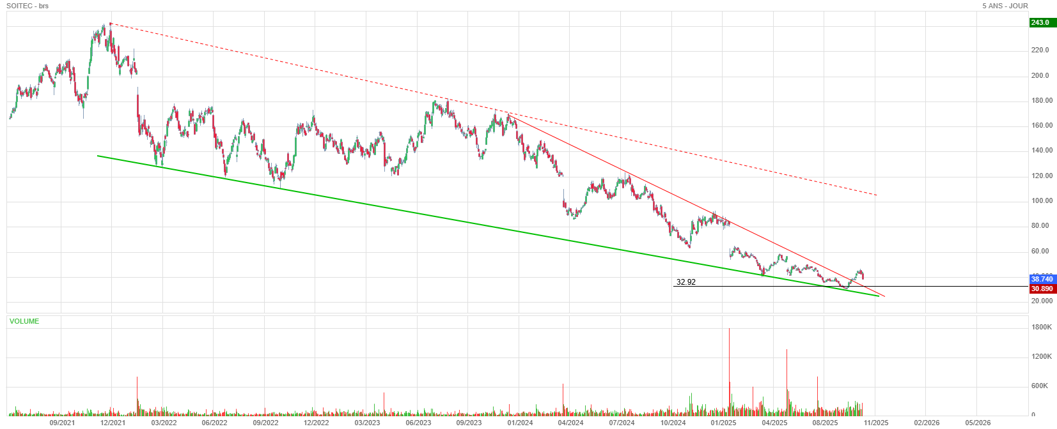Click the 06/2022 date axis label
This screenshot has width=1057, height=429.
(x=214, y=423)
